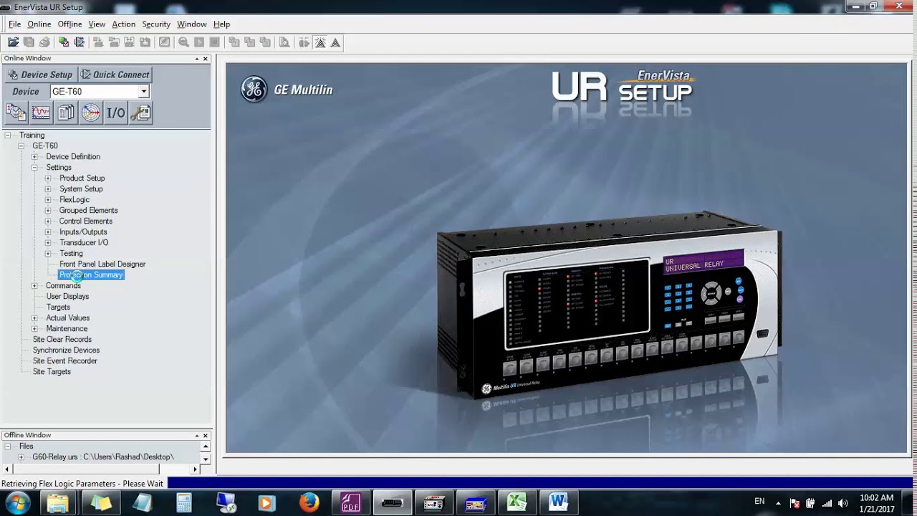This screenshot has width=917, height=516.
Task: Expand the Inputs/Outputs node
Action: [x=48, y=232]
